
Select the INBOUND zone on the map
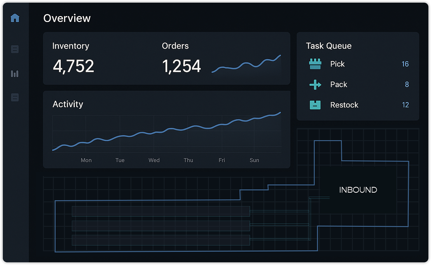(358, 190)
